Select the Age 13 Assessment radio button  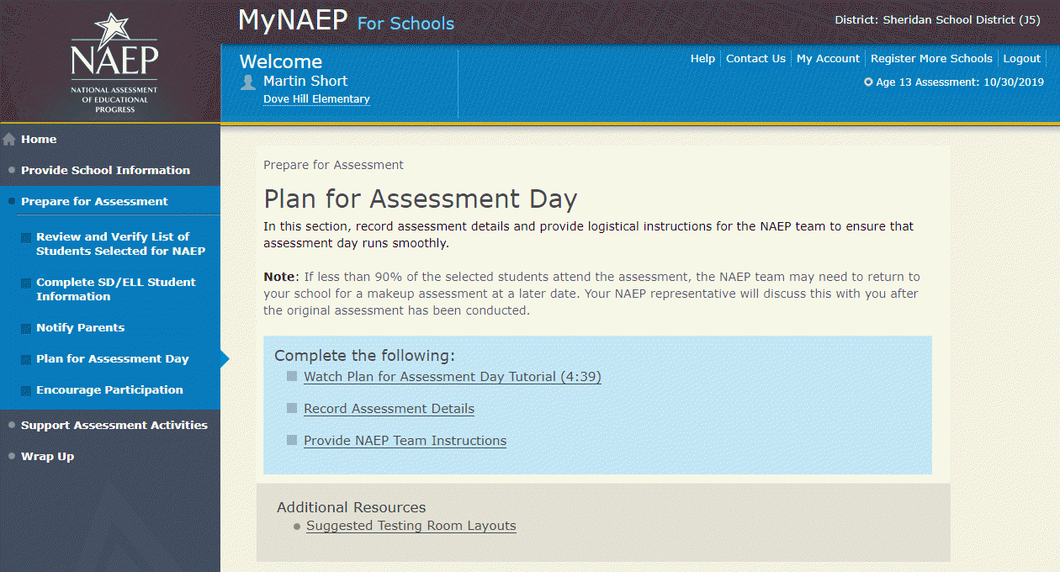point(868,82)
